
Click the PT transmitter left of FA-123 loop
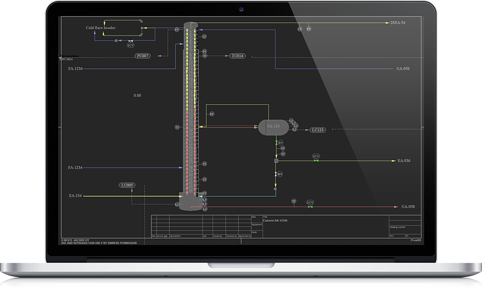tap(212, 115)
